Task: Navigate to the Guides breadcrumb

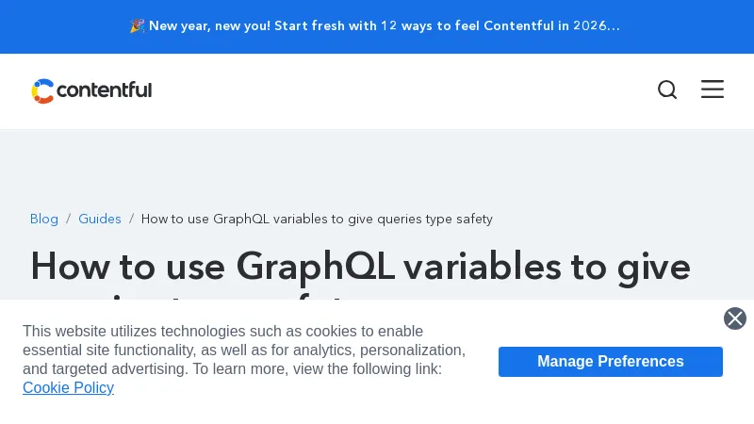Action: click(x=100, y=219)
